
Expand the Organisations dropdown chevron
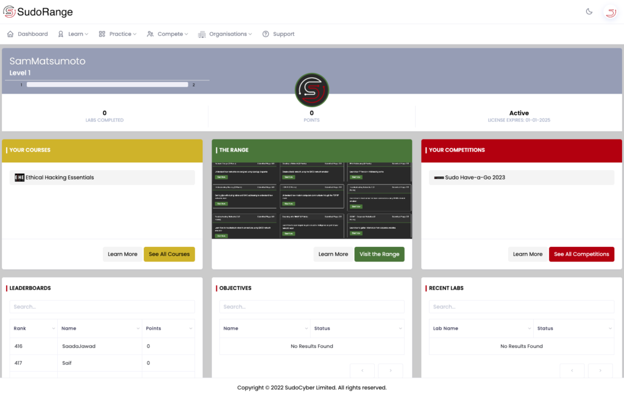pyautogui.click(x=250, y=34)
